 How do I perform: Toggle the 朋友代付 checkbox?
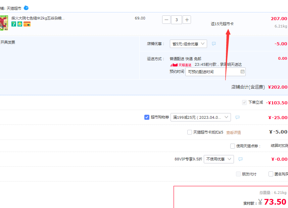click(238, 174)
